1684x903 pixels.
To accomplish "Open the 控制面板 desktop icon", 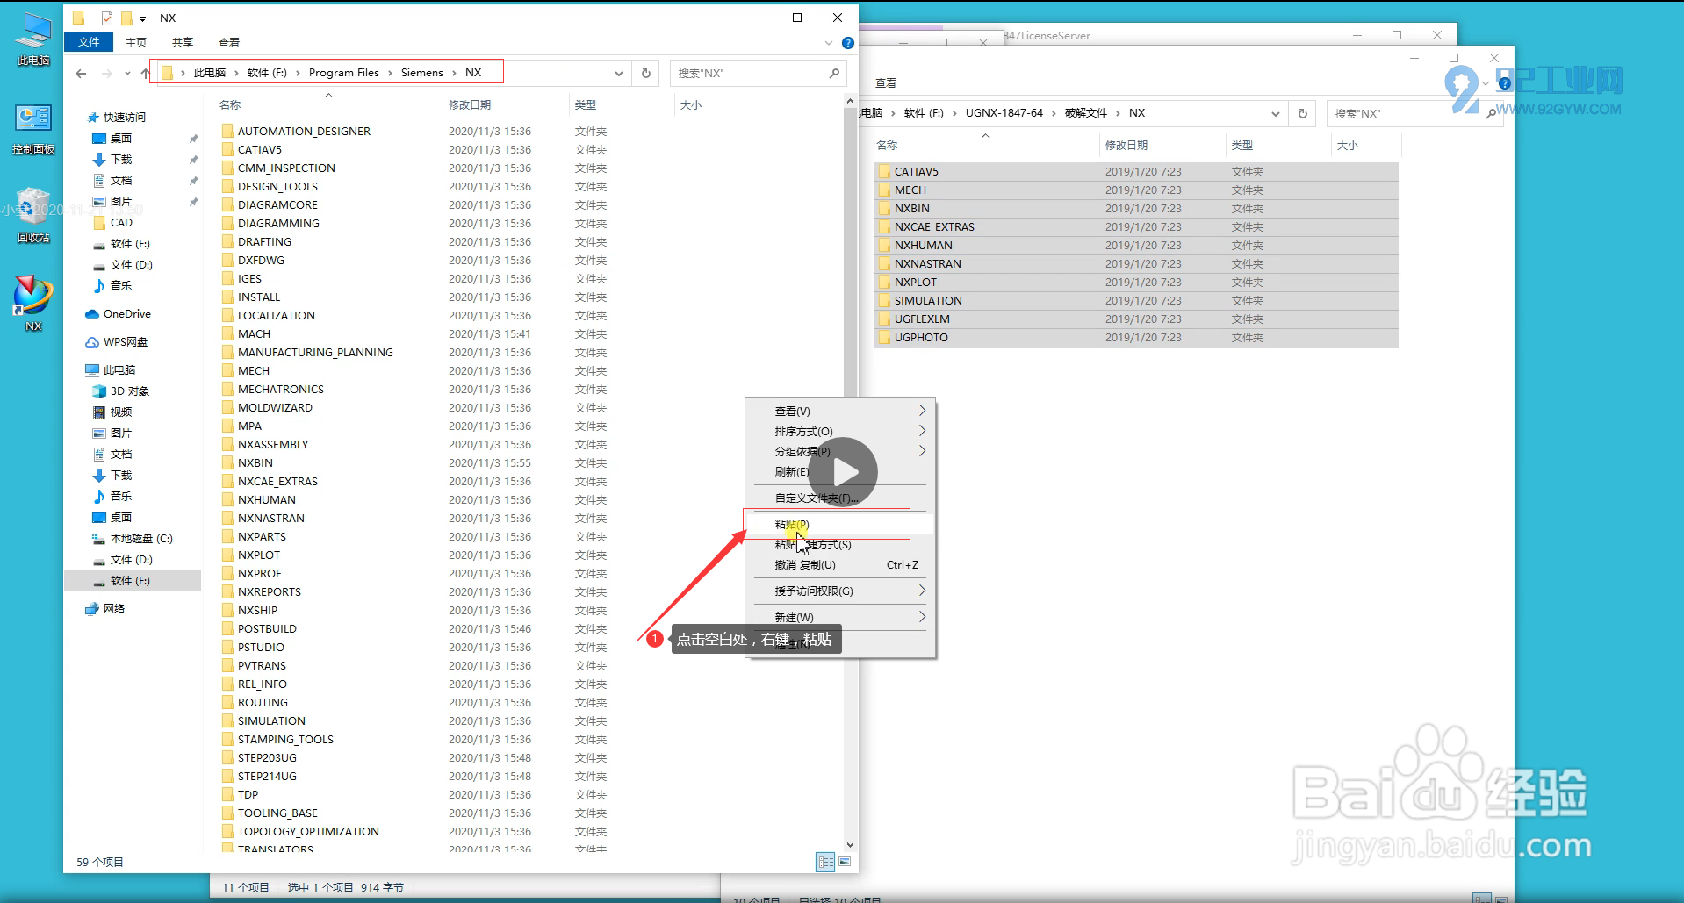I will [x=33, y=128].
